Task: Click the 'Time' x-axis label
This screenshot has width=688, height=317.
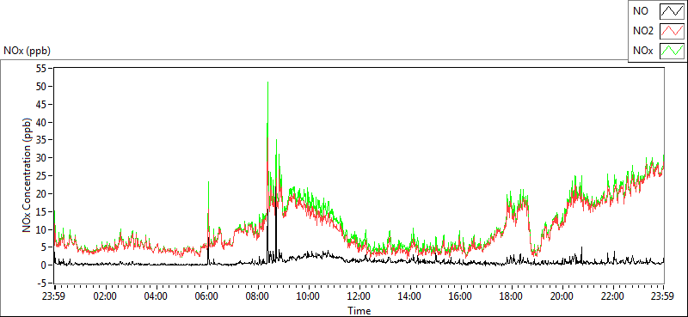Action: pos(359,311)
